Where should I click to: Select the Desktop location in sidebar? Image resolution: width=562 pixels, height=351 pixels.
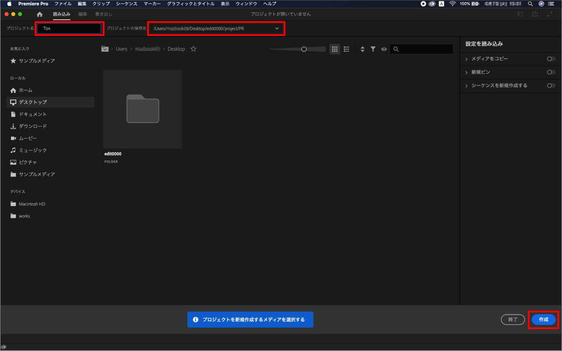[x=50, y=102]
